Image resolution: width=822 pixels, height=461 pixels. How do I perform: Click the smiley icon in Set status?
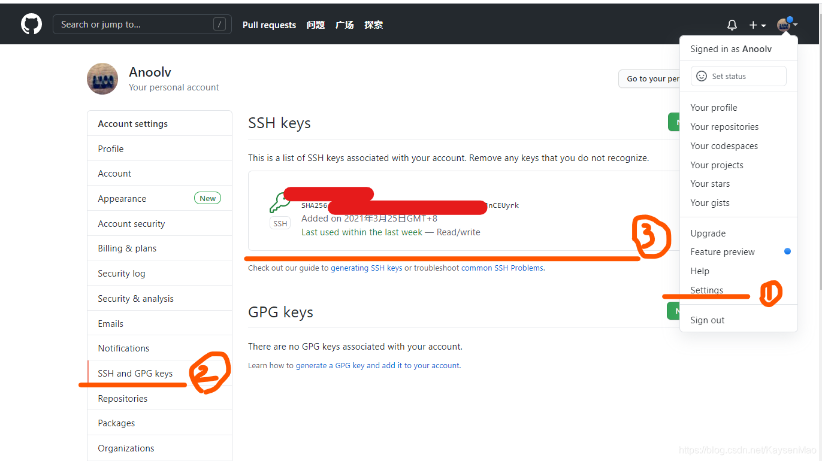point(702,76)
